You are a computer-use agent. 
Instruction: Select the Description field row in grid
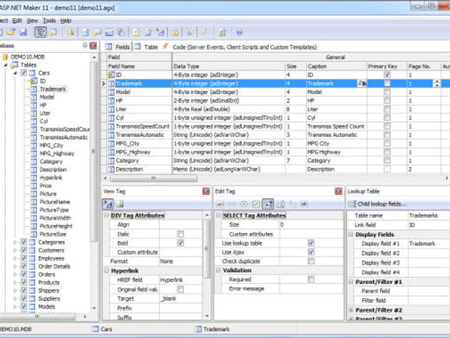[274, 169]
